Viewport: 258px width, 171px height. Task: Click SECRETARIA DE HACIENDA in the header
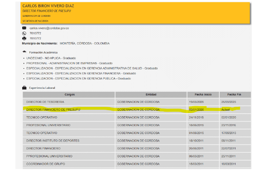coord(35,21)
